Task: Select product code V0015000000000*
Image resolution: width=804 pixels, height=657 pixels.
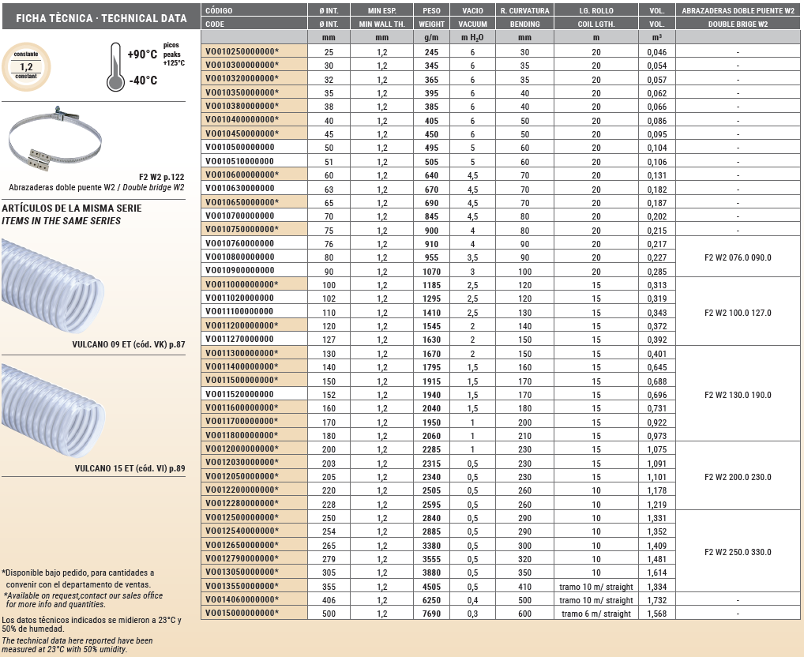Action: click(242, 614)
